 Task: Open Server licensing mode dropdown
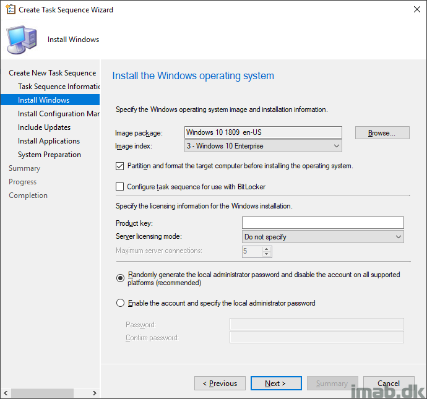coord(322,237)
